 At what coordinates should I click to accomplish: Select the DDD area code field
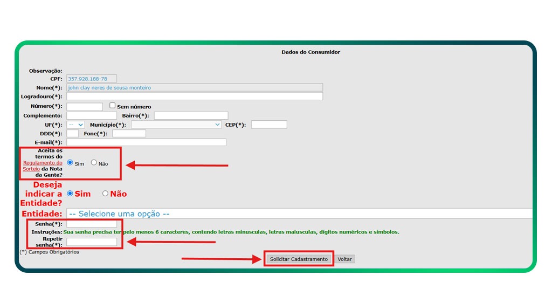73,134
